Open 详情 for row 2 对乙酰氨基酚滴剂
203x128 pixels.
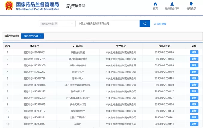coord(194,59)
